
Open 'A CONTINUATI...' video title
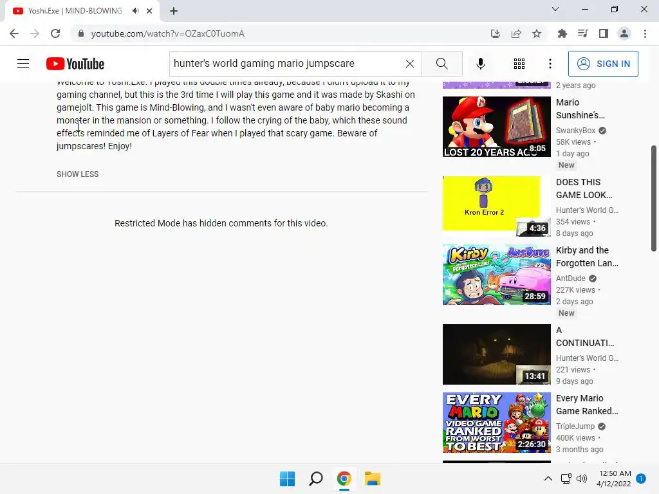[x=585, y=336]
